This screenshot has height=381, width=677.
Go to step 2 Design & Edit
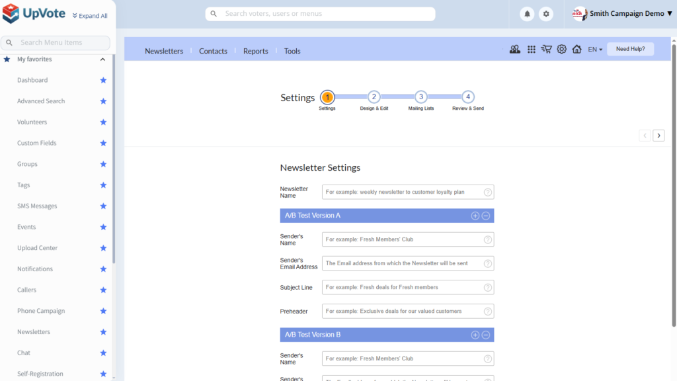[x=374, y=97]
